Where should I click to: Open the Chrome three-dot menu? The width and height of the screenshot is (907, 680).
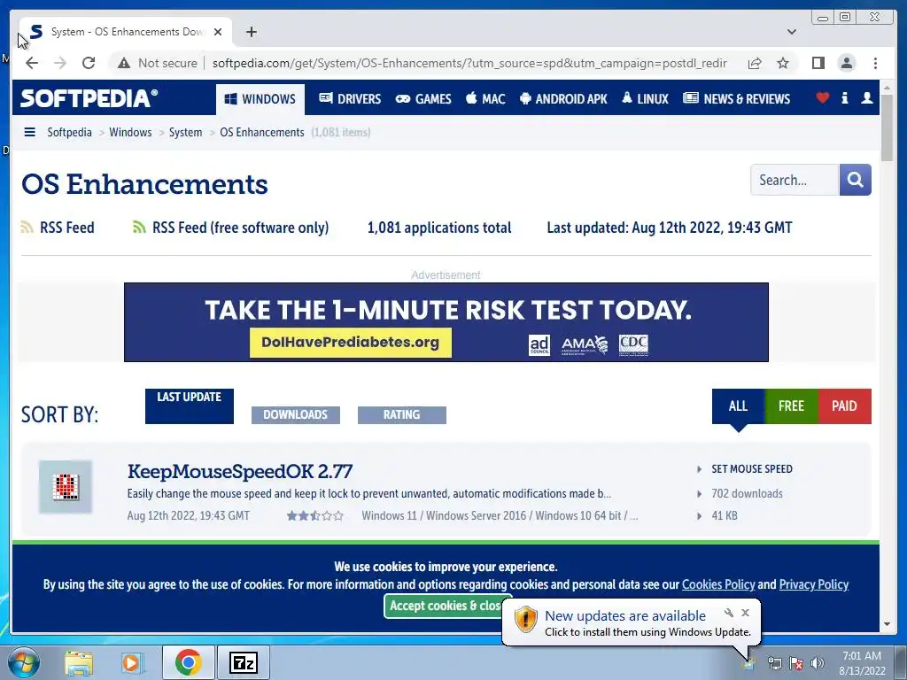[x=875, y=63]
